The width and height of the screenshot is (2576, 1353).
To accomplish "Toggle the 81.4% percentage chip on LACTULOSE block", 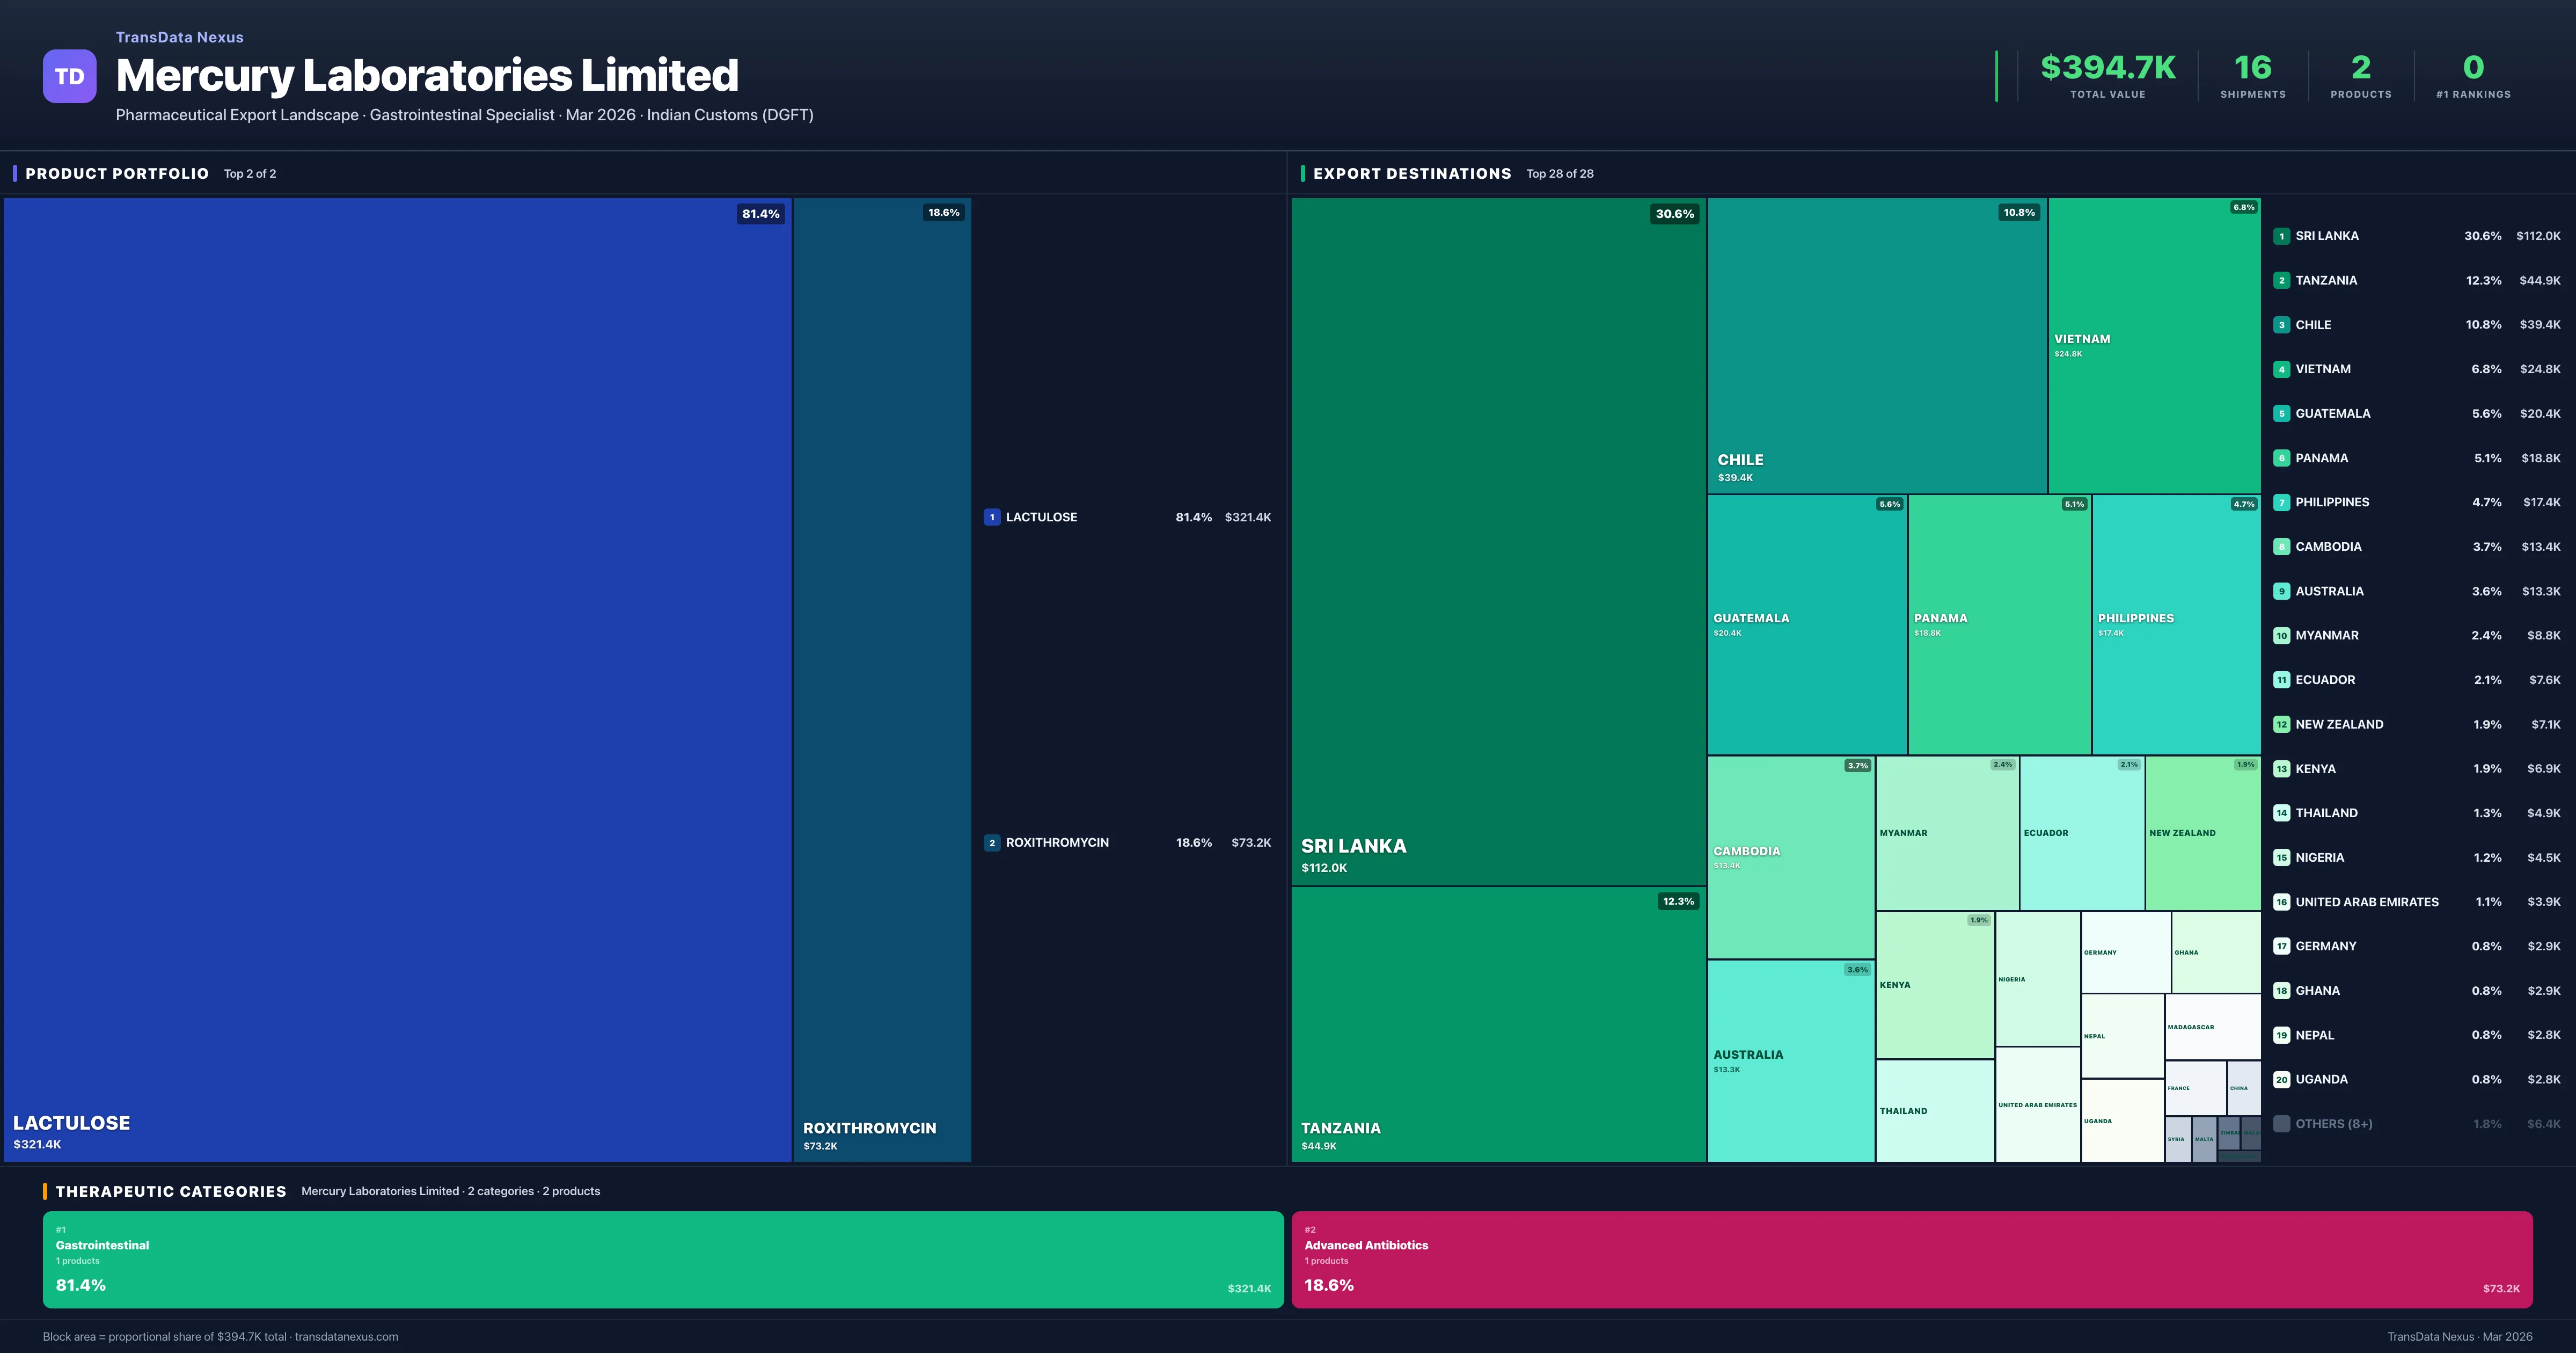I will 761,213.
